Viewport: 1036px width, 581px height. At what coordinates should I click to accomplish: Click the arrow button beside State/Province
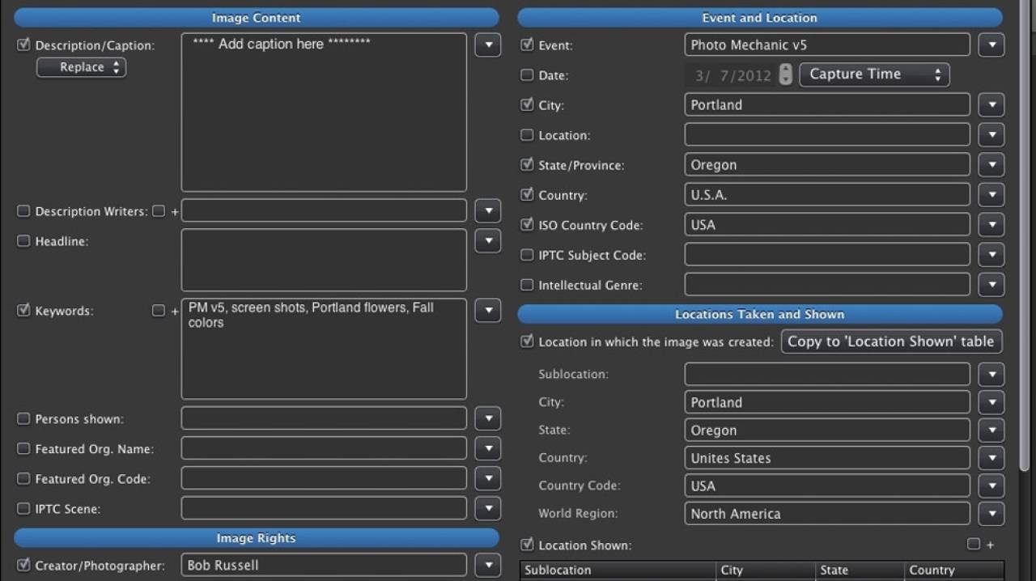coord(991,165)
